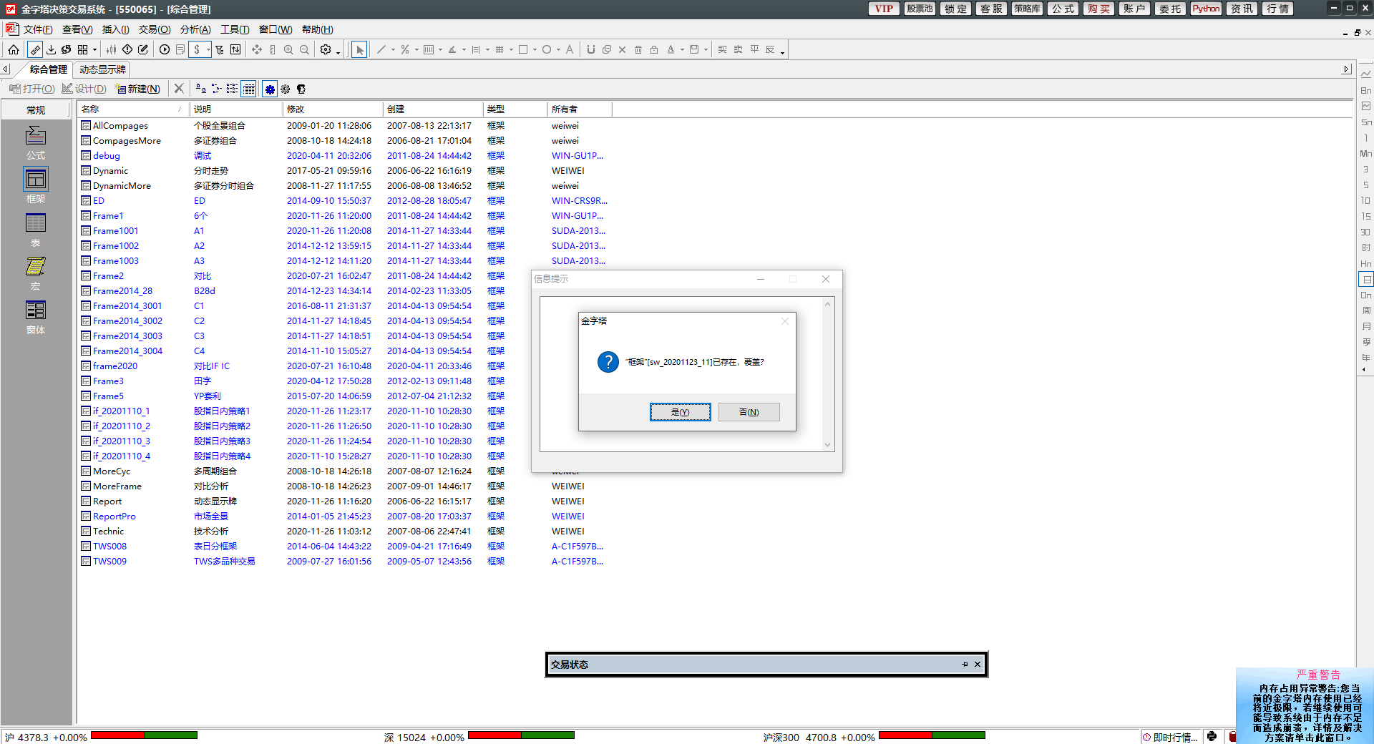Click the delete X icon beside 新建
Image resolution: width=1374 pixels, height=744 pixels.
(x=179, y=89)
